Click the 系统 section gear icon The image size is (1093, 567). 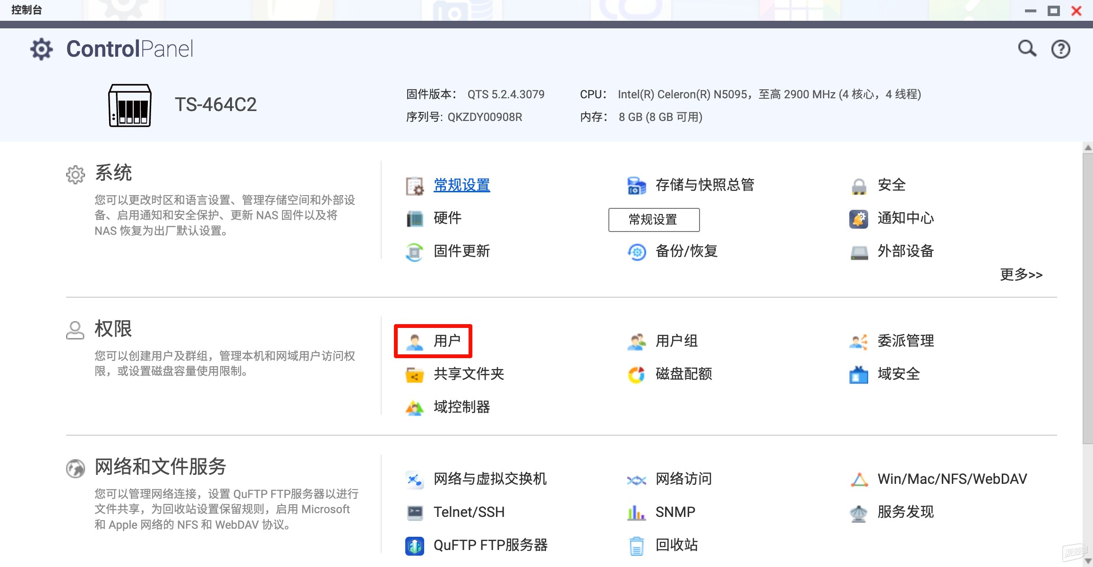click(x=76, y=174)
